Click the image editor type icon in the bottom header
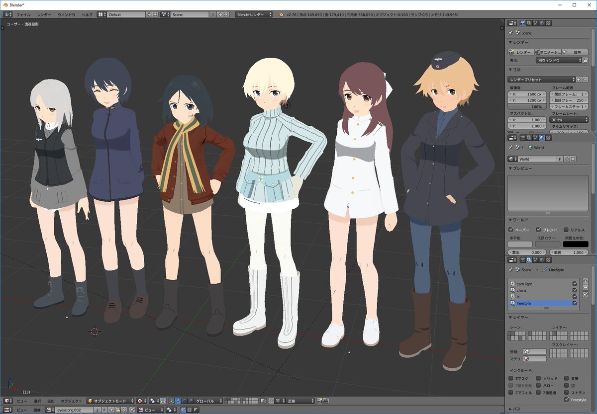Screen dimensions: 597x414 click(7, 410)
